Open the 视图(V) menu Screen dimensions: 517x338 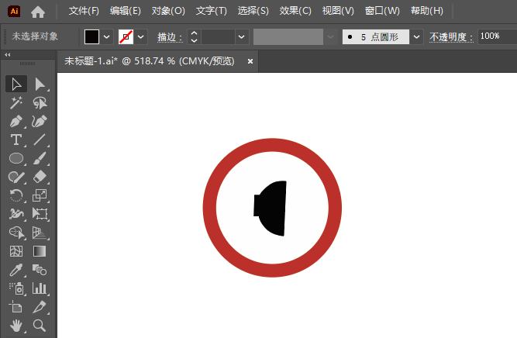pos(338,11)
